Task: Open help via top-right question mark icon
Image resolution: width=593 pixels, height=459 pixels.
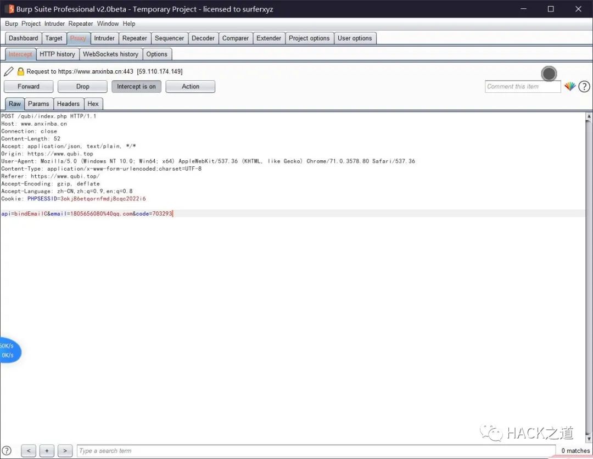Action: pos(584,87)
